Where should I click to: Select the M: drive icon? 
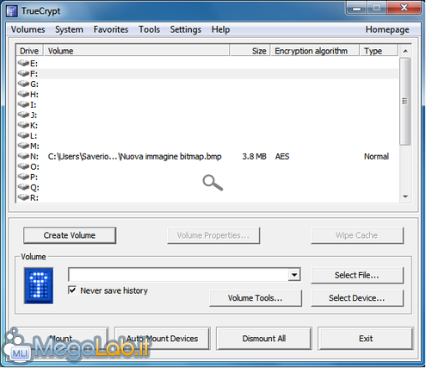click(23, 146)
